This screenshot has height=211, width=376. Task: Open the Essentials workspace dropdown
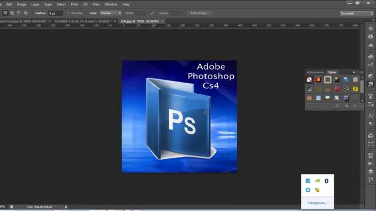357,13
